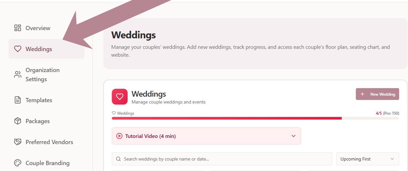Click the heart icon beside sidebar Weddings

pyautogui.click(x=18, y=49)
